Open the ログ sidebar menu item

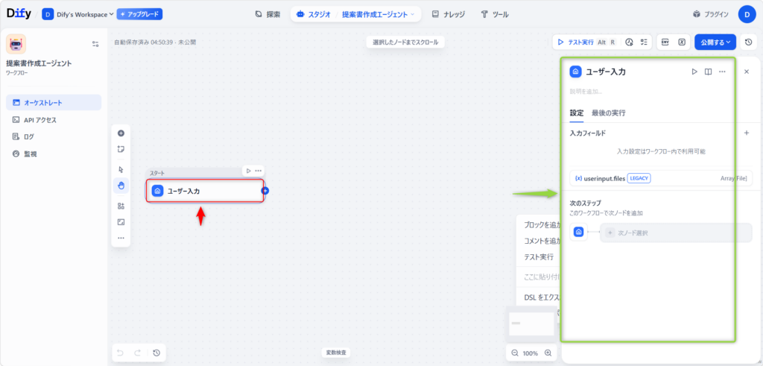[x=29, y=136]
